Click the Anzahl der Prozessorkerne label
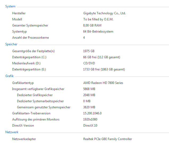Viewport: 169px width, 143px height. tap(31, 38)
